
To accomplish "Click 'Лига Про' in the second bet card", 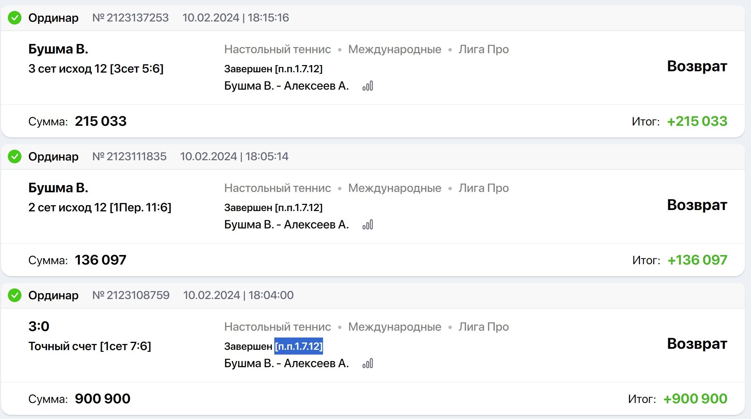I will [x=484, y=188].
